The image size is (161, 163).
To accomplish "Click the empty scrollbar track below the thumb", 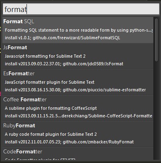I will (157, 109).
